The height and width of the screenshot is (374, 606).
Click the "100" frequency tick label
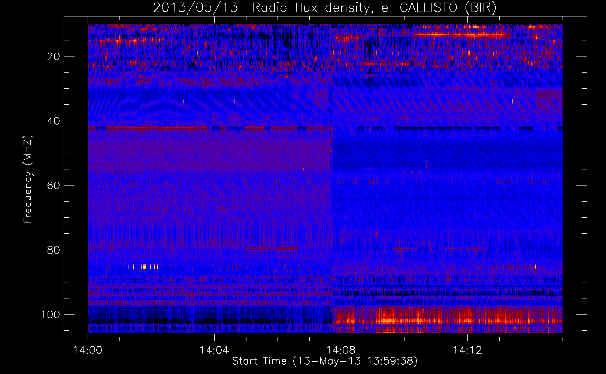pos(51,315)
